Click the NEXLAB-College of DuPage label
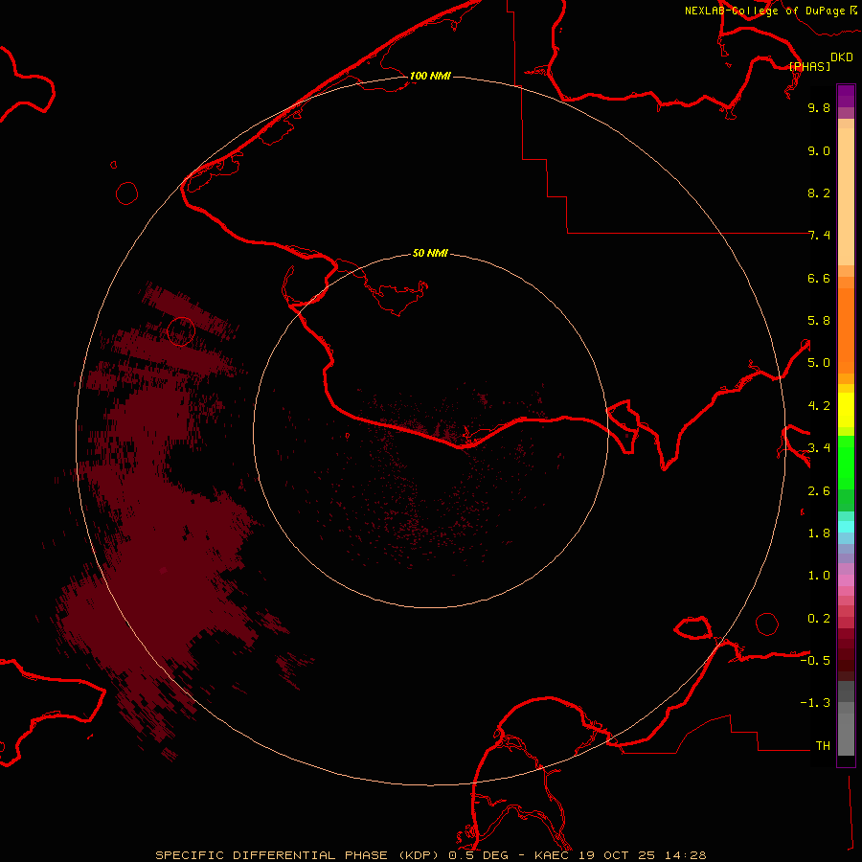Image resolution: width=862 pixels, height=862 pixels. 764,11
